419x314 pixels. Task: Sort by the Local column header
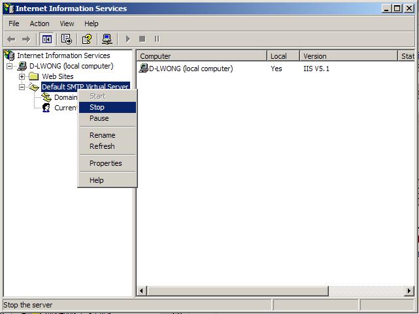[x=283, y=56]
